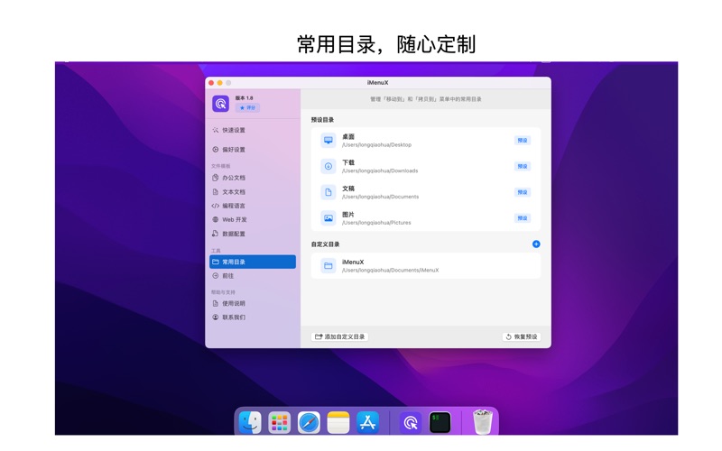Click the wand icon beside 快速设置
The height and width of the screenshot is (451, 722).
pyautogui.click(x=215, y=130)
